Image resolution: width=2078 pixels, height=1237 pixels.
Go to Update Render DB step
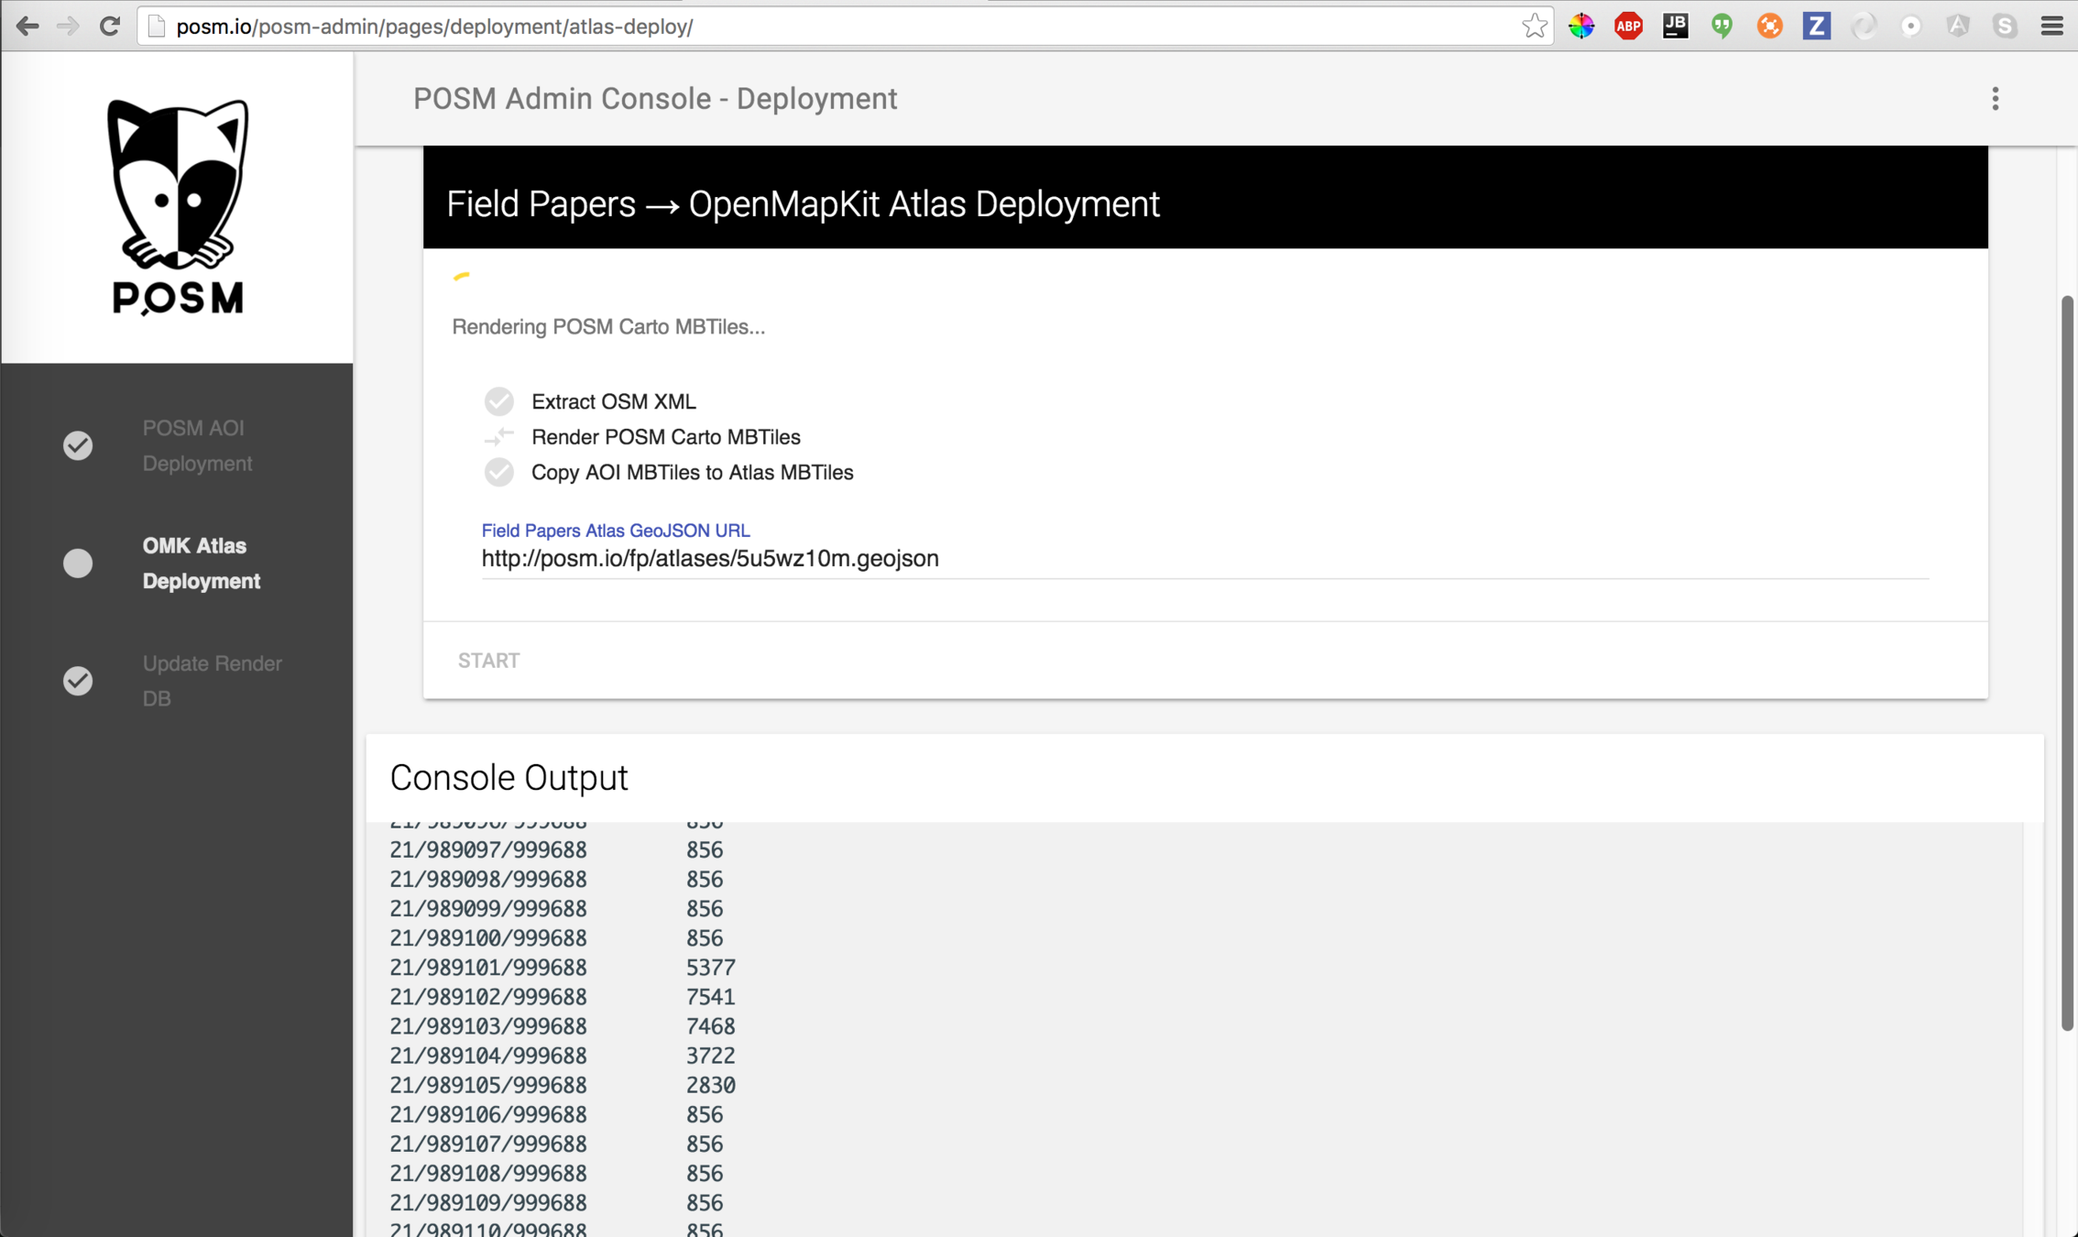pyautogui.click(x=211, y=681)
